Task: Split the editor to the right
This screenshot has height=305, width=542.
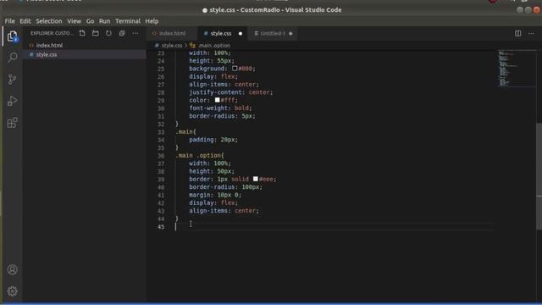Action: coord(517,33)
